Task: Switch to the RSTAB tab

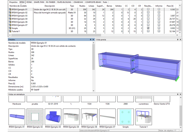Action: point(29,2)
